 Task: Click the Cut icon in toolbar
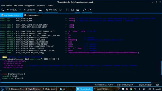pos(67,10)
